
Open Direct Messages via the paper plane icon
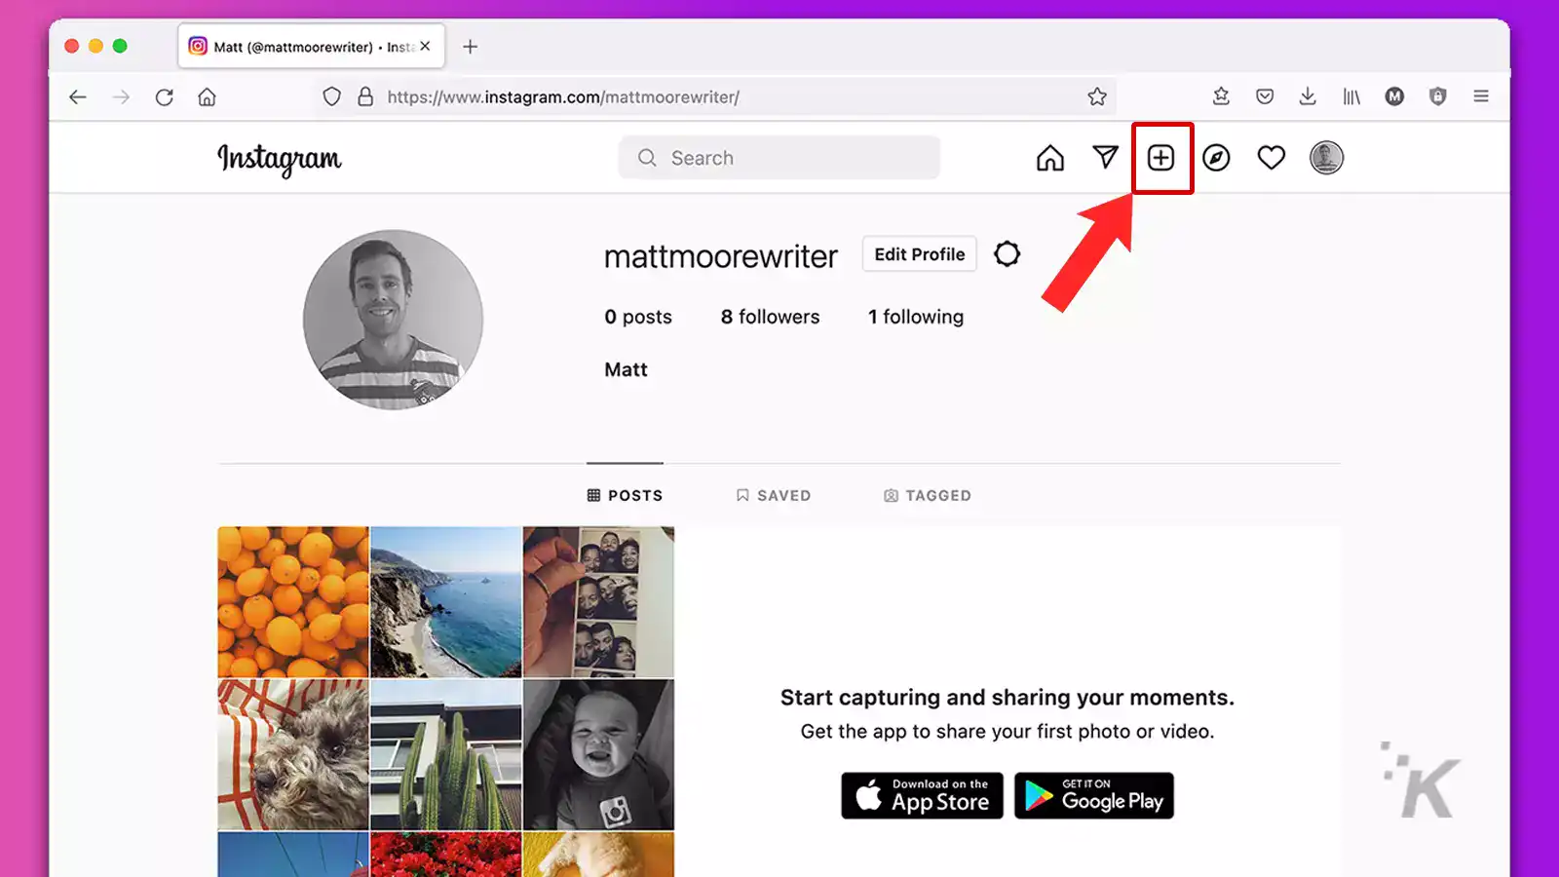(x=1106, y=157)
